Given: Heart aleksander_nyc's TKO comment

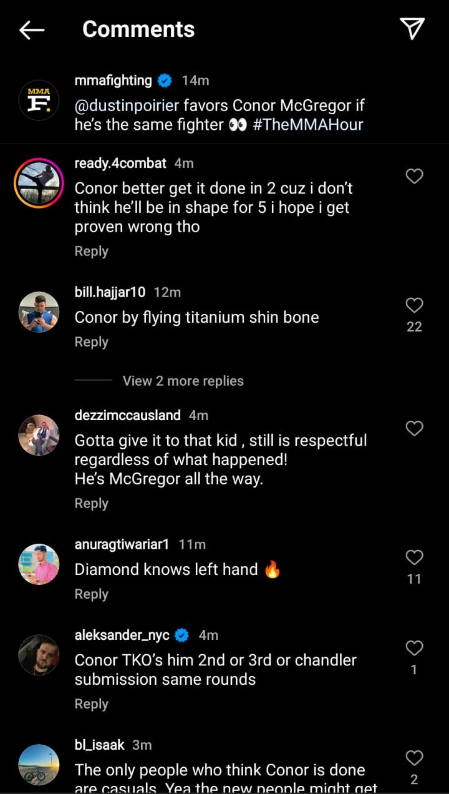Looking at the screenshot, I should pyautogui.click(x=415, y=649).
